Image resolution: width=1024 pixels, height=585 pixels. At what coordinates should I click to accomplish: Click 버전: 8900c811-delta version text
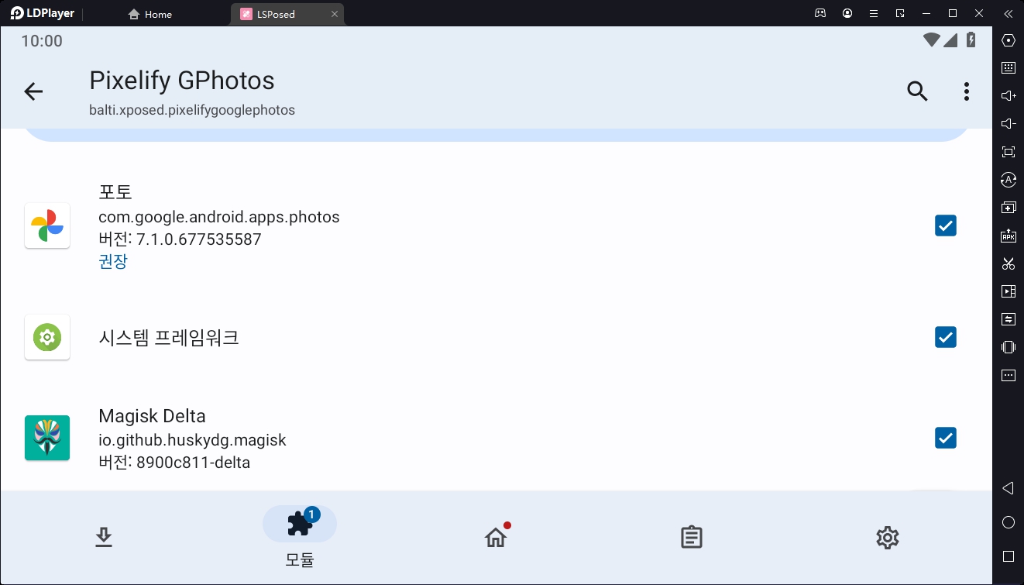174,463
